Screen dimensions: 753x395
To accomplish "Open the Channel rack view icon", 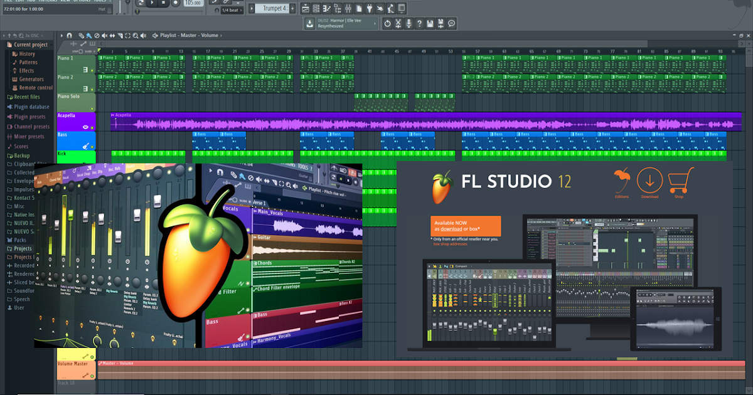I will point(316,8).
